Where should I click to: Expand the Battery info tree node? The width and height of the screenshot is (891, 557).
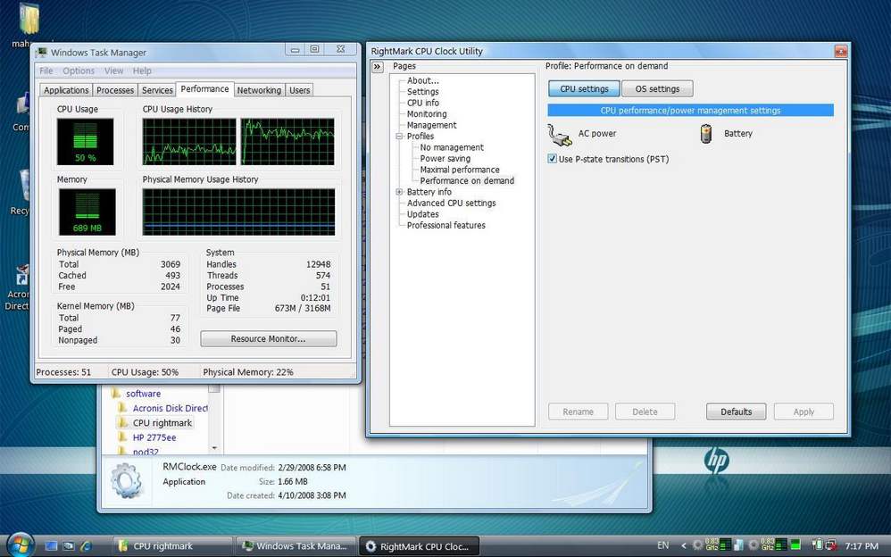pos(399,192)
